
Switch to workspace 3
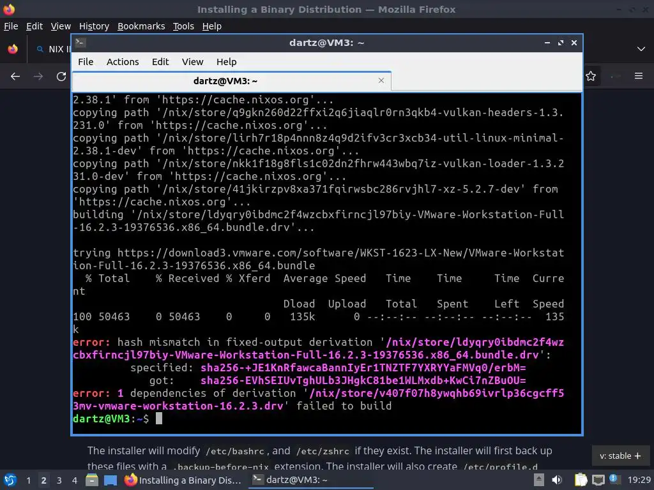pyautogui.click(x=59, y=480)
